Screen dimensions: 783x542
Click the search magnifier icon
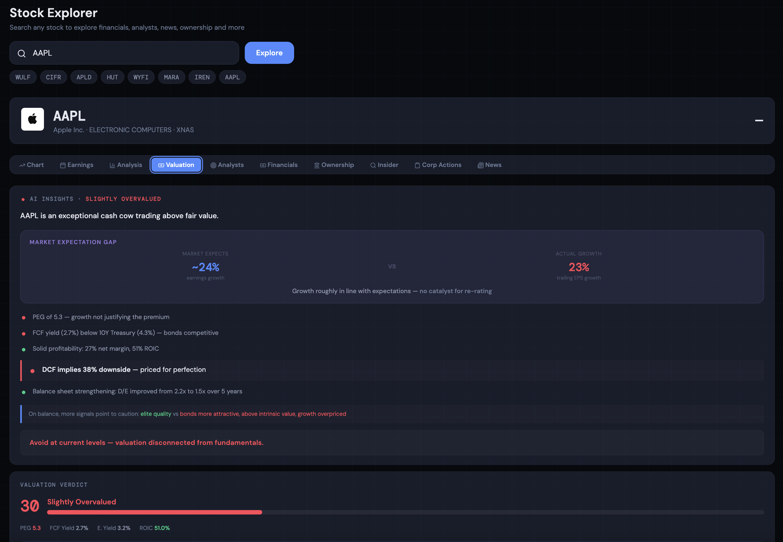pyautogui.click(x=22, y=53)
